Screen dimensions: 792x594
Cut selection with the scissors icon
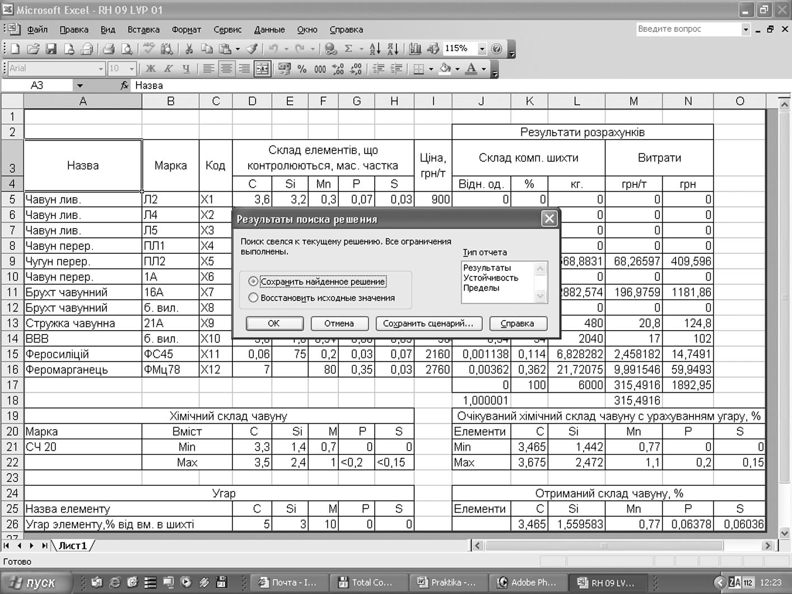point(189,49)
